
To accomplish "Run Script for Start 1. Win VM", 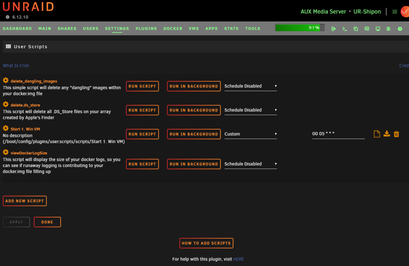I will click(x=142, y=134).
